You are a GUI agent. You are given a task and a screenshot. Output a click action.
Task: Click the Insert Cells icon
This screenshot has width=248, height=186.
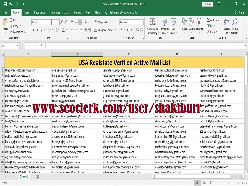[184, 24]
